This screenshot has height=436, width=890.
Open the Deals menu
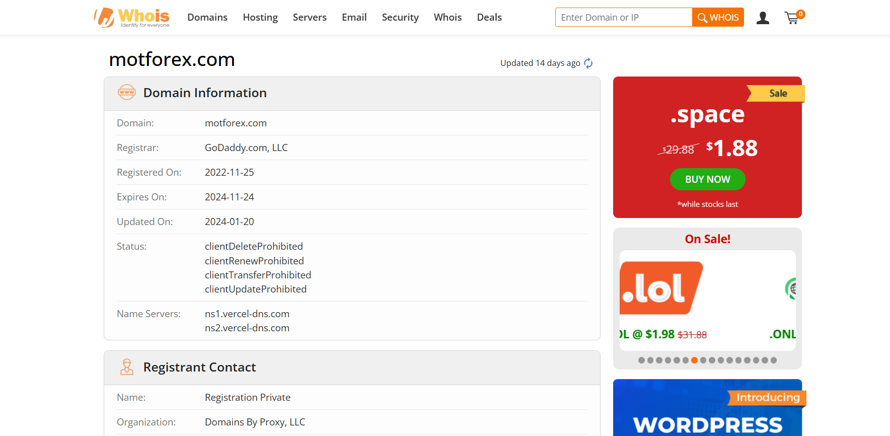coord(489,18)
